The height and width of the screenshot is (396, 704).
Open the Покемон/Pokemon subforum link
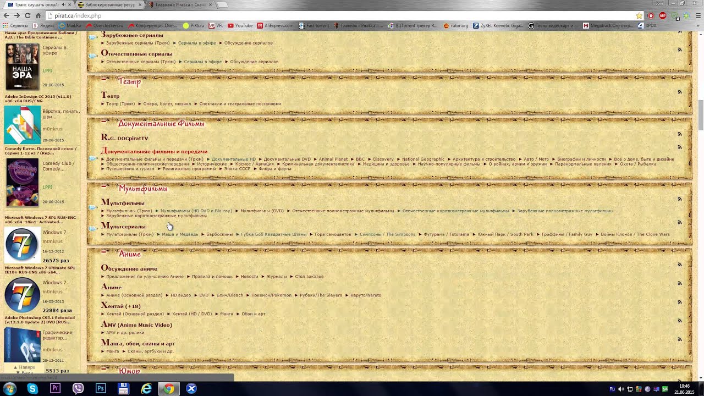point(271,295)
